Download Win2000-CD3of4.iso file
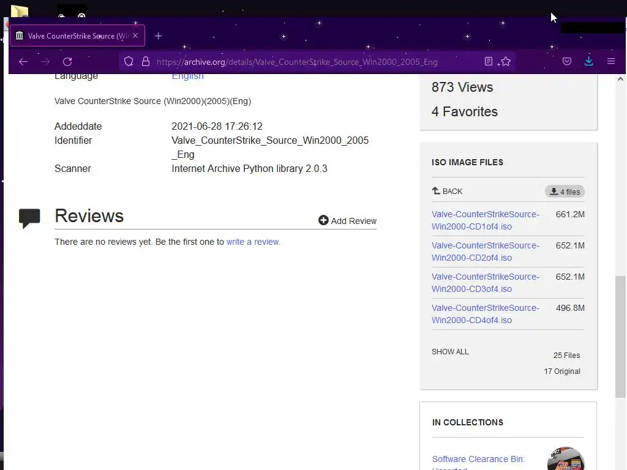The width and height of the screenshot is (627, 470). (486, 283)
